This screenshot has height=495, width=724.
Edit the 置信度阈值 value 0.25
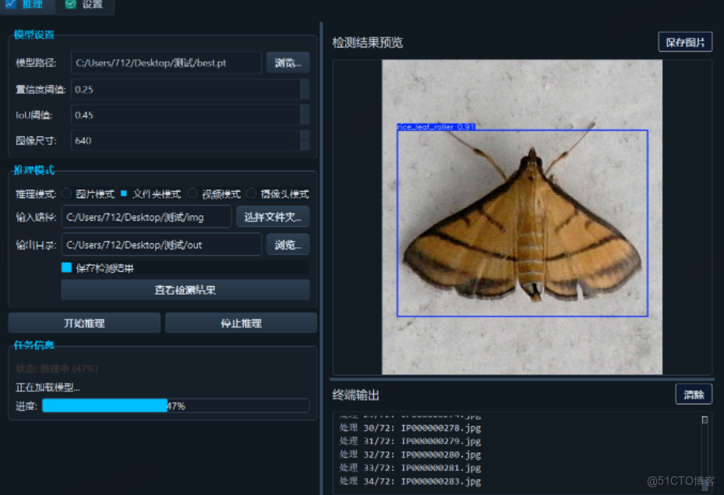(x=185, y=89)
